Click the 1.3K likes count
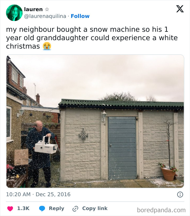This screenshot has width=190, height=216. 23,208
